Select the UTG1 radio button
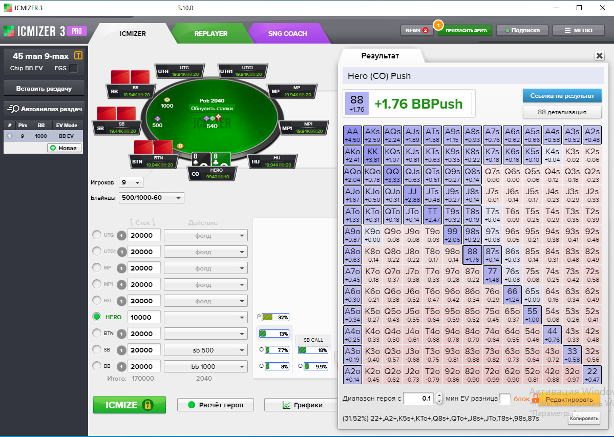614x437 pixels. [97, 251]
